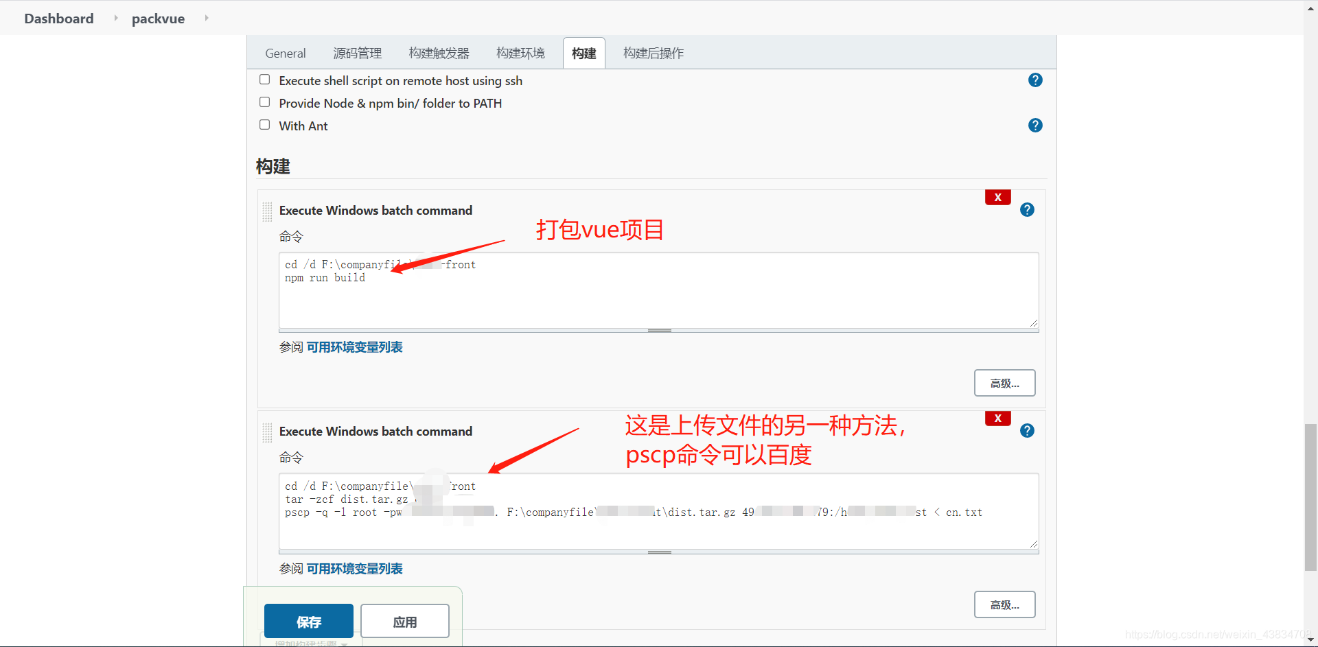This screenshot has width=1318, height=647.
Task: Click into the npm run build command textarea
Action: point(659,290)
